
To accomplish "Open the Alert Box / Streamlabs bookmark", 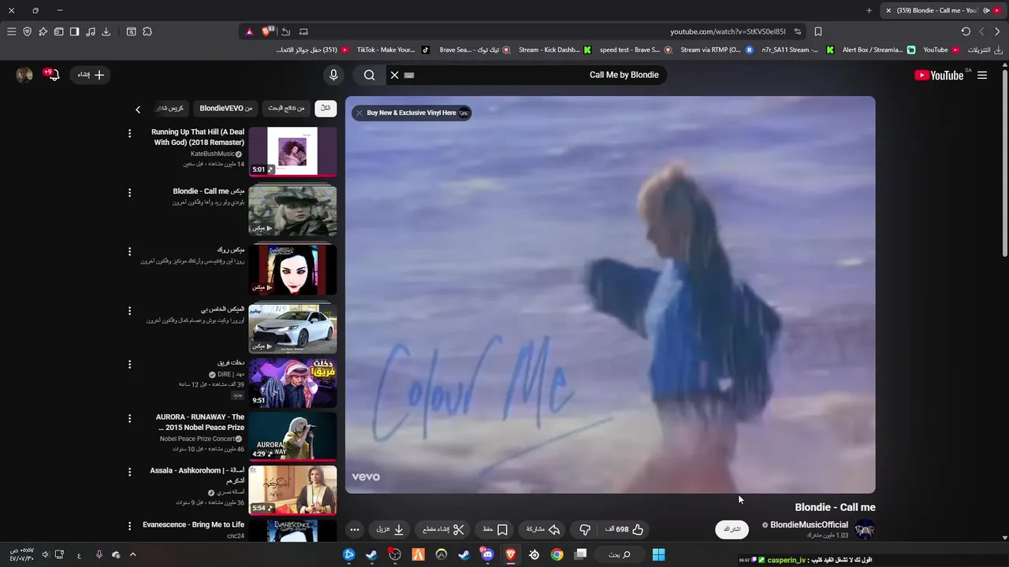I will click(x=878, y=50).
